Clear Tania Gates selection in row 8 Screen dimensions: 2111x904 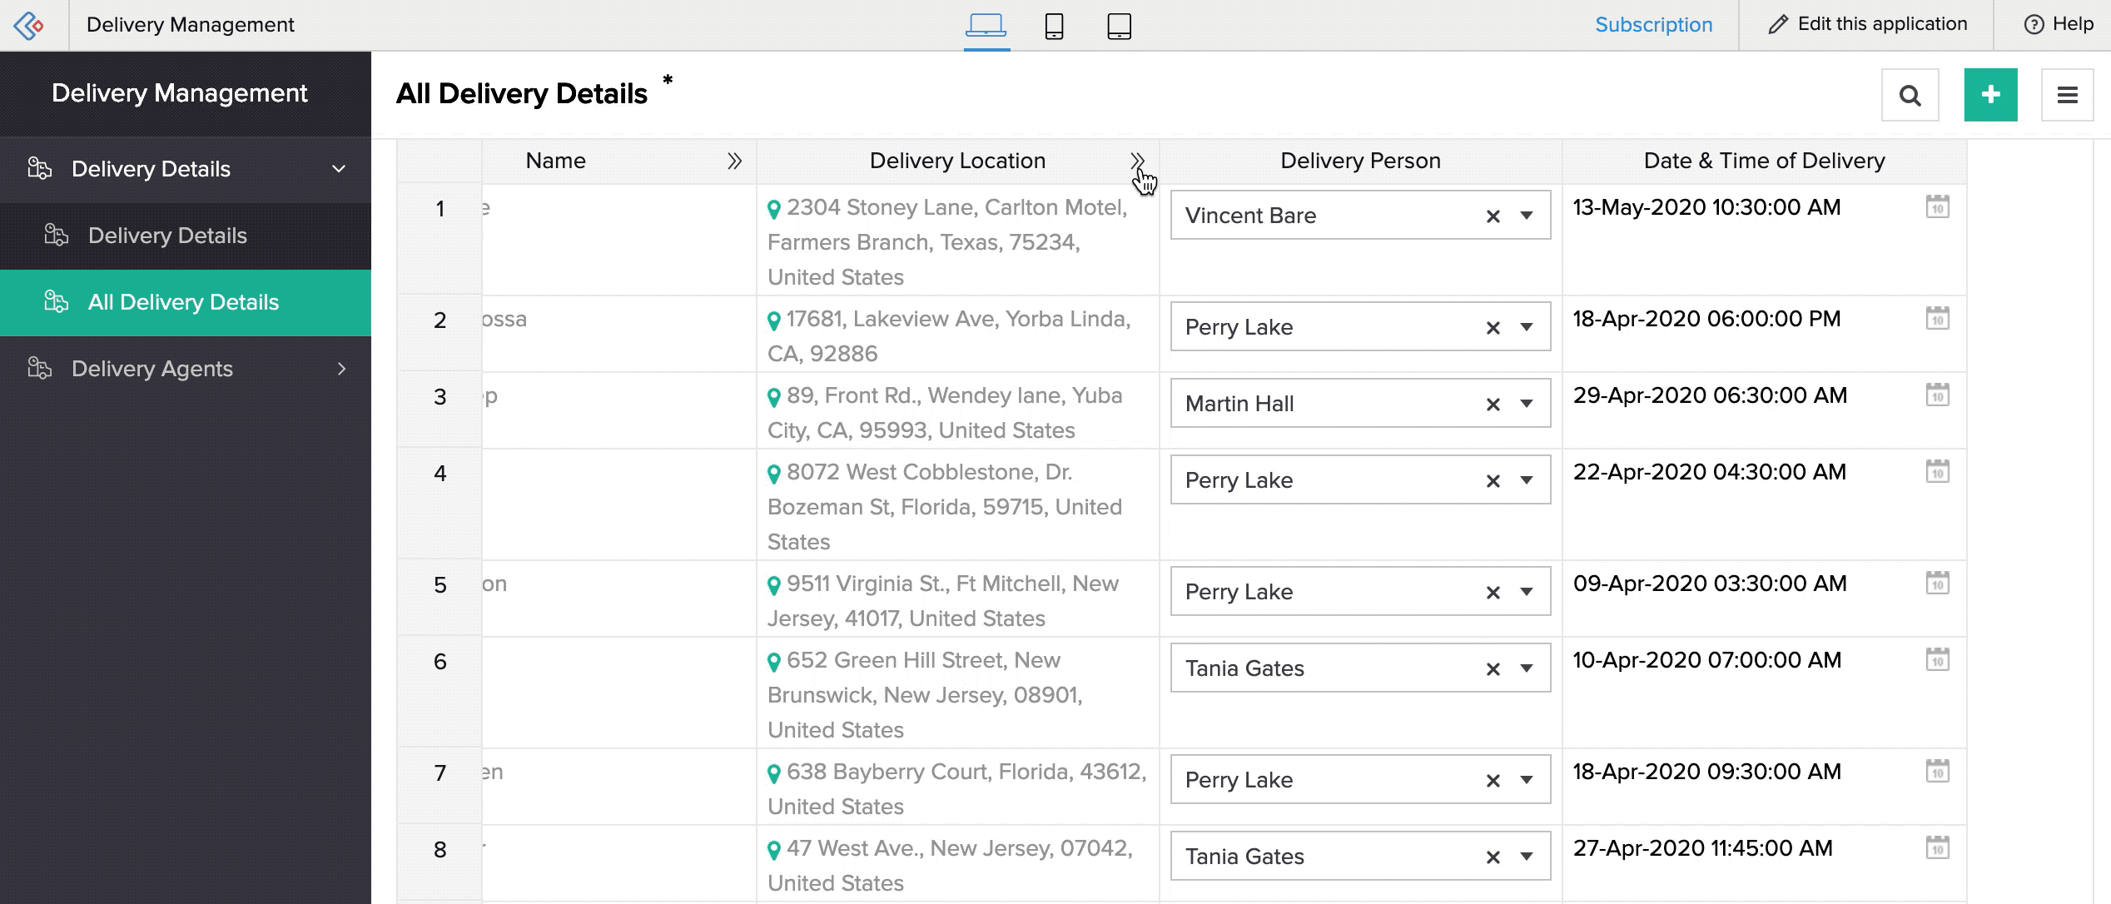click(1493, 857)
